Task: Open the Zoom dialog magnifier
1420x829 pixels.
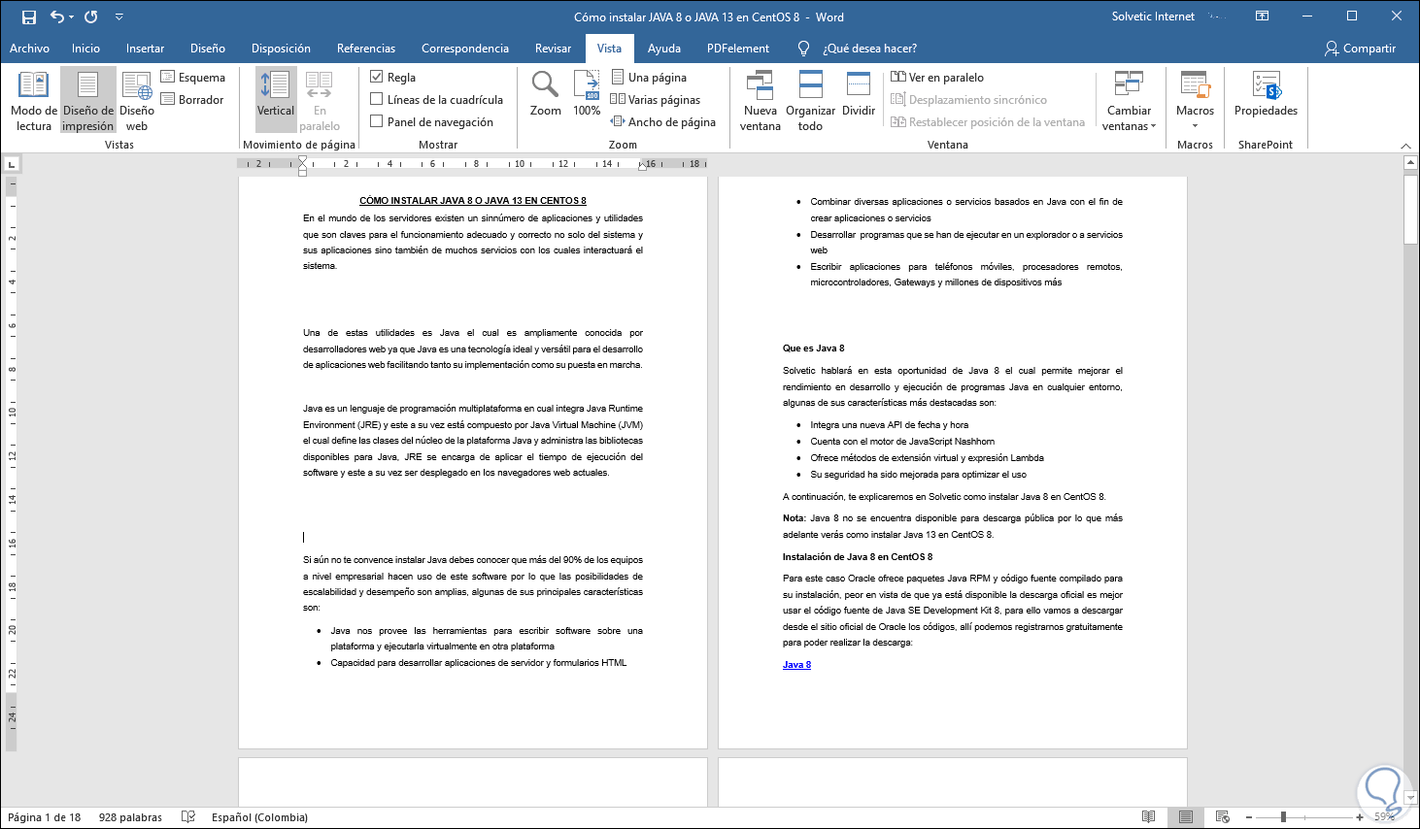Action: click(x=546, y=94)
